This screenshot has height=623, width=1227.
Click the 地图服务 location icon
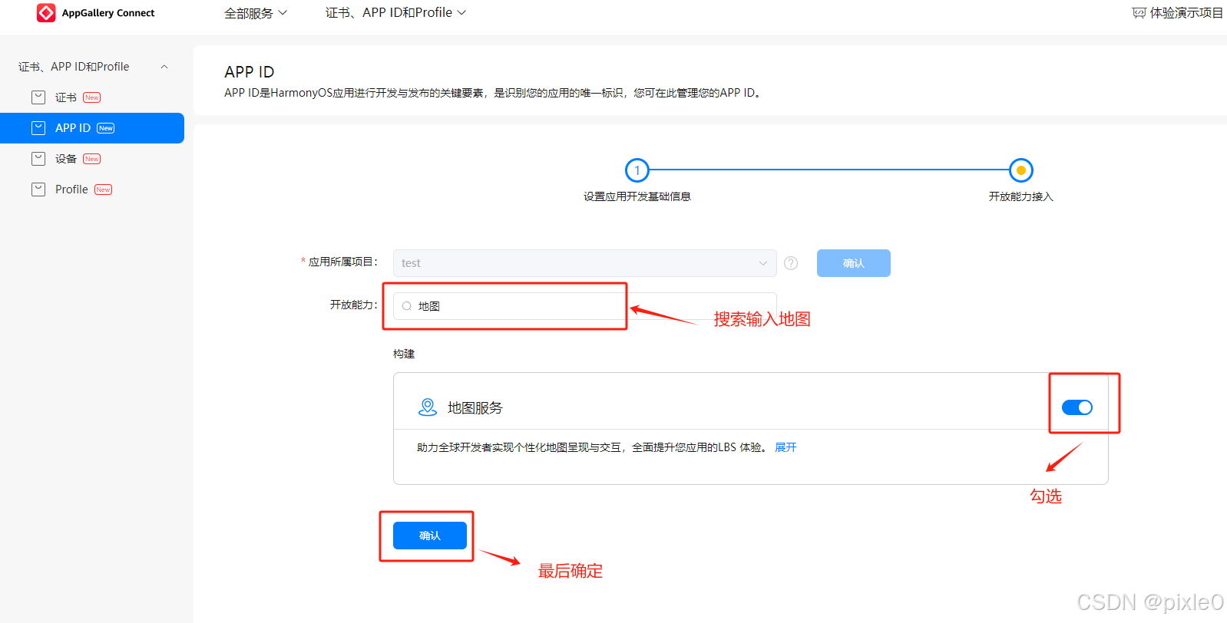[428, 407]
